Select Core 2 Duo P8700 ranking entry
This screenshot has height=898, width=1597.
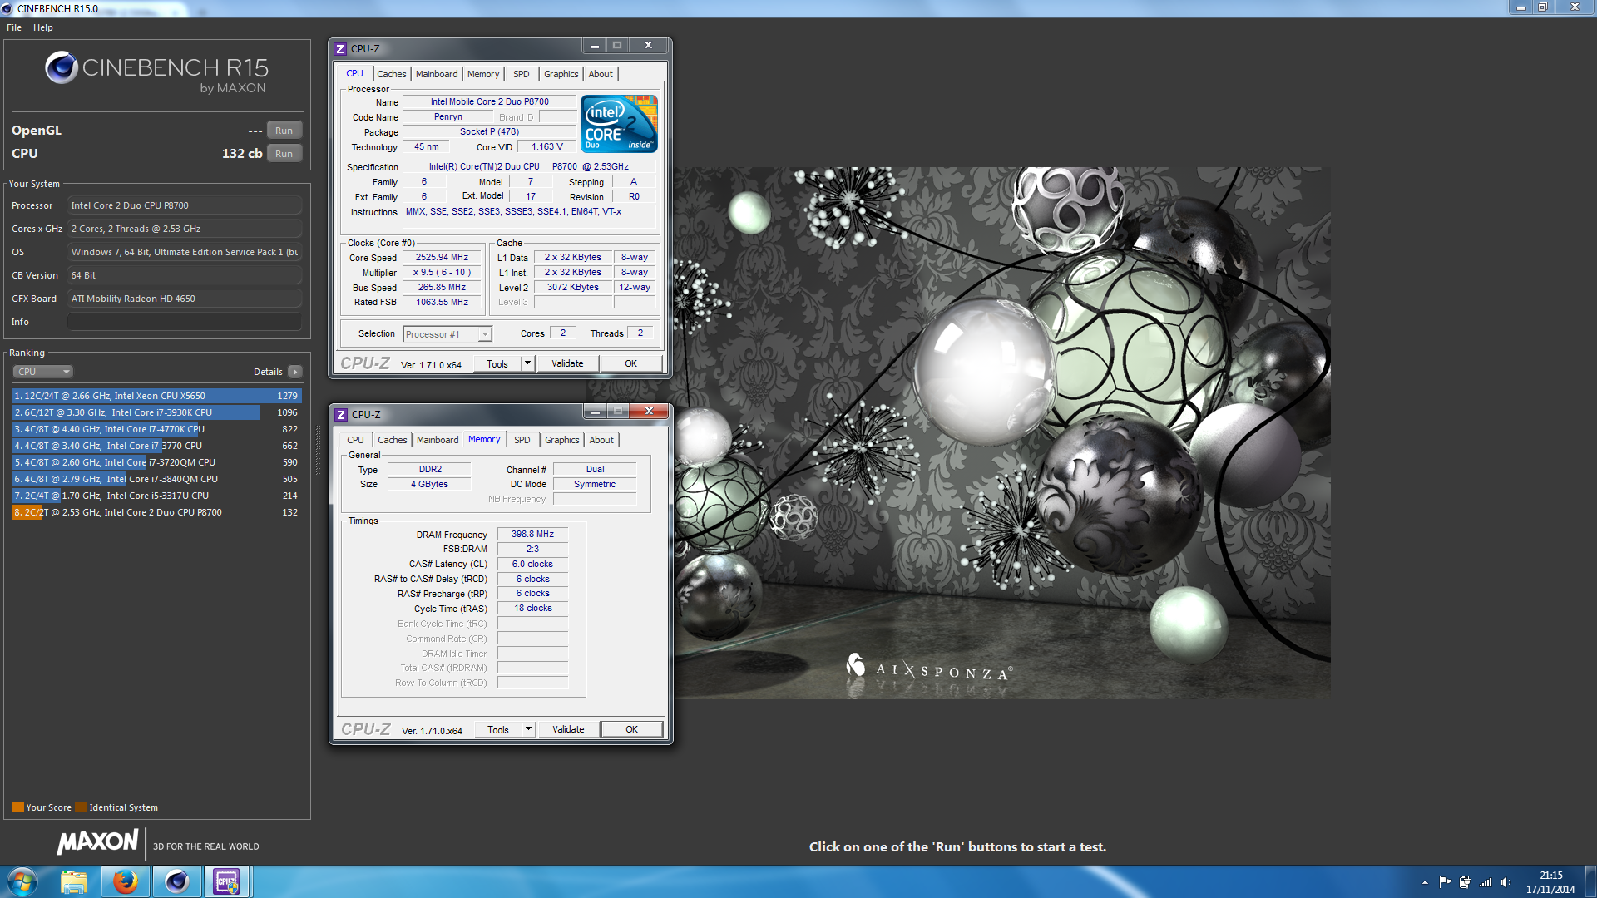156,512
